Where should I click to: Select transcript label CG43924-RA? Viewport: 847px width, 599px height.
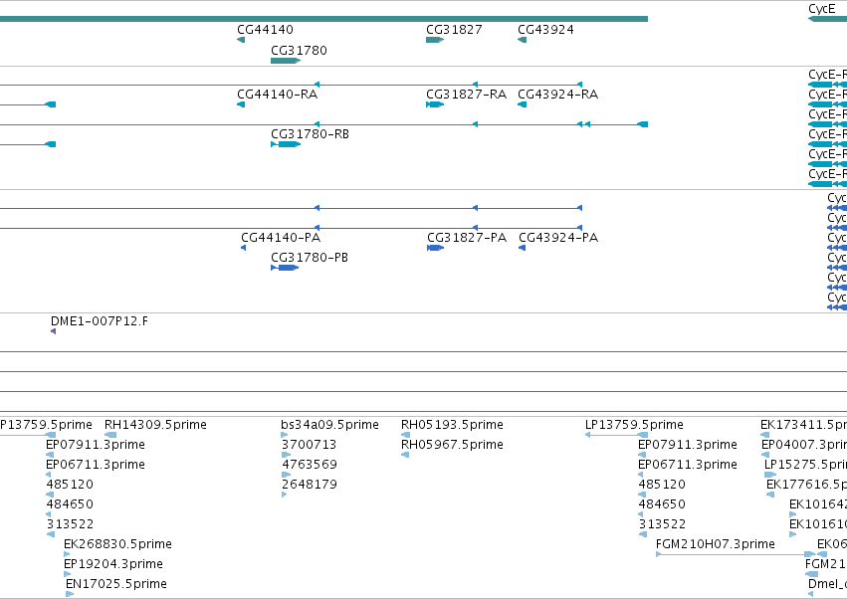pyautogui.click(x=557, y=95)
